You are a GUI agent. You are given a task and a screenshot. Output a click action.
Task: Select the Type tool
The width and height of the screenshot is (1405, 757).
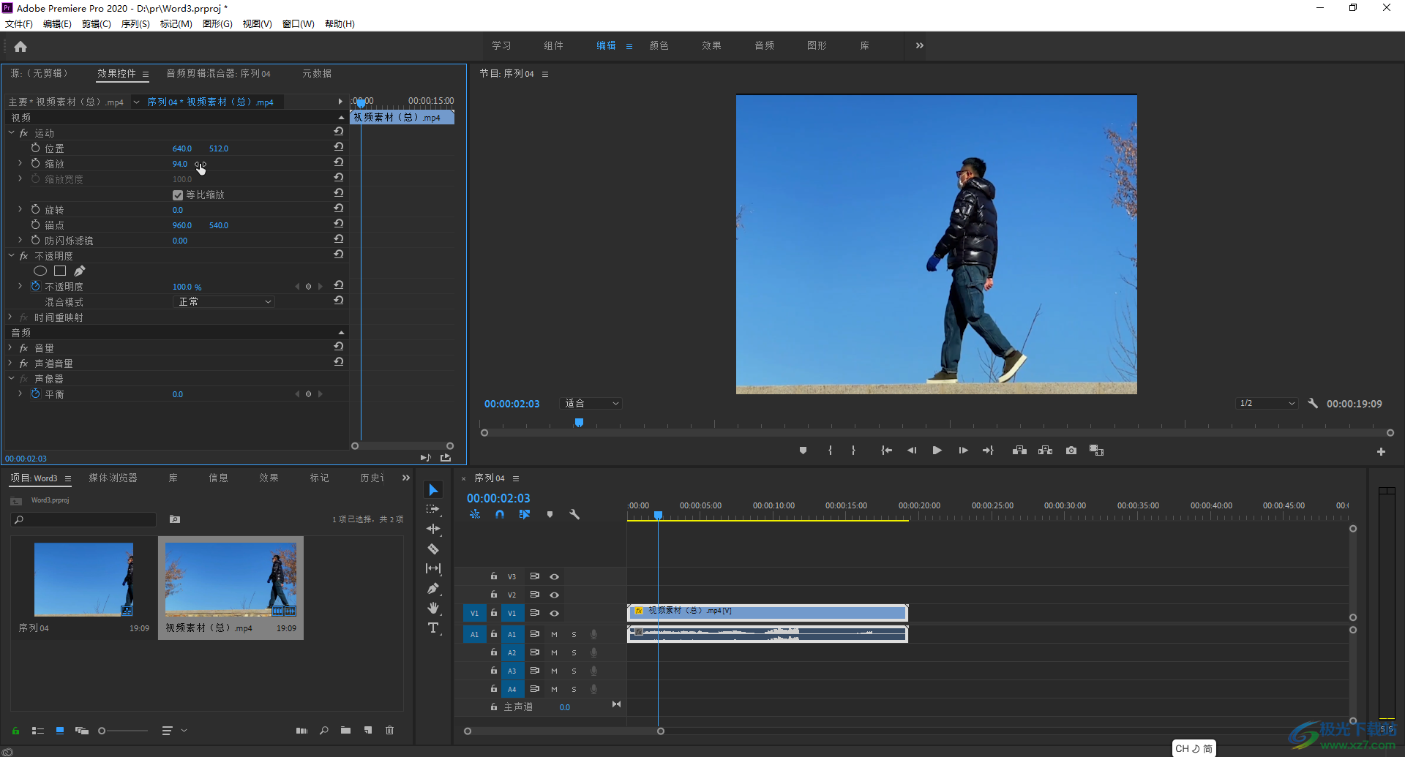[x=433, y=628]
